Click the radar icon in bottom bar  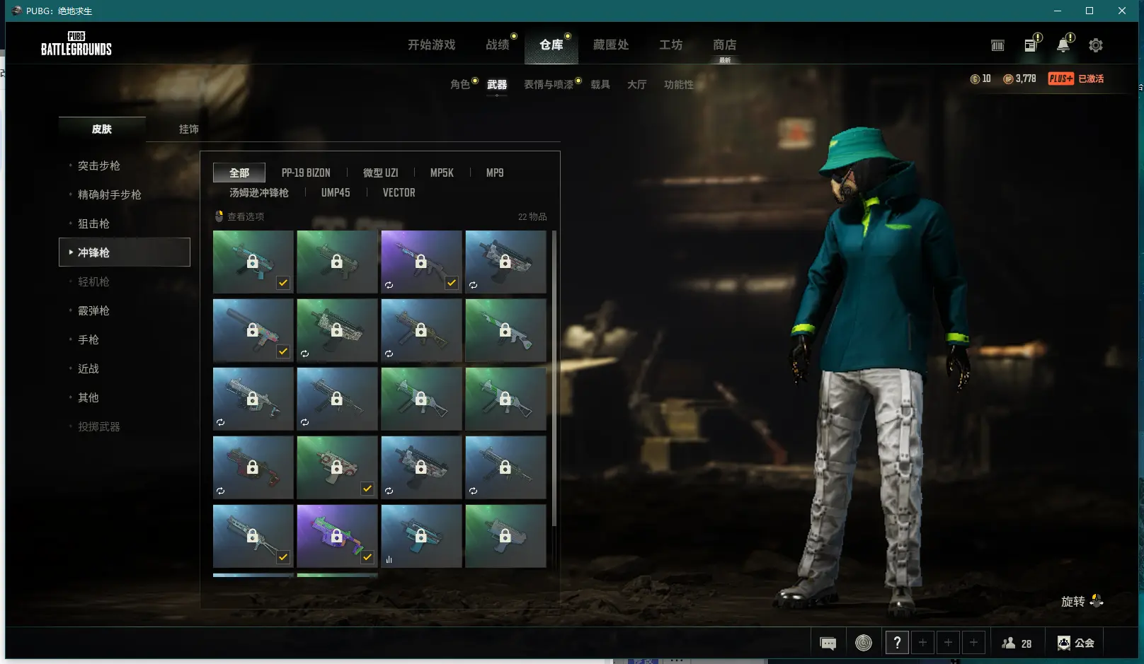point(863,643)
